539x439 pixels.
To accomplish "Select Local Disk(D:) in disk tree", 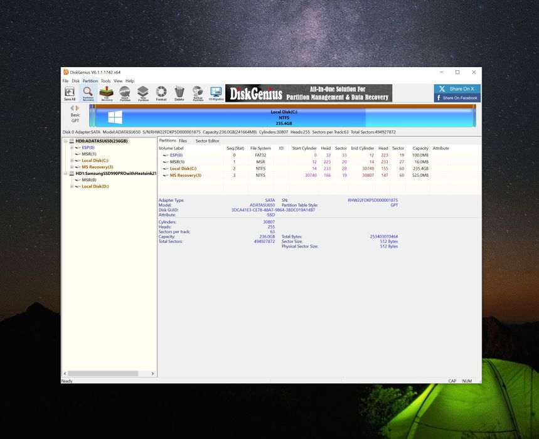I will 95,186.
